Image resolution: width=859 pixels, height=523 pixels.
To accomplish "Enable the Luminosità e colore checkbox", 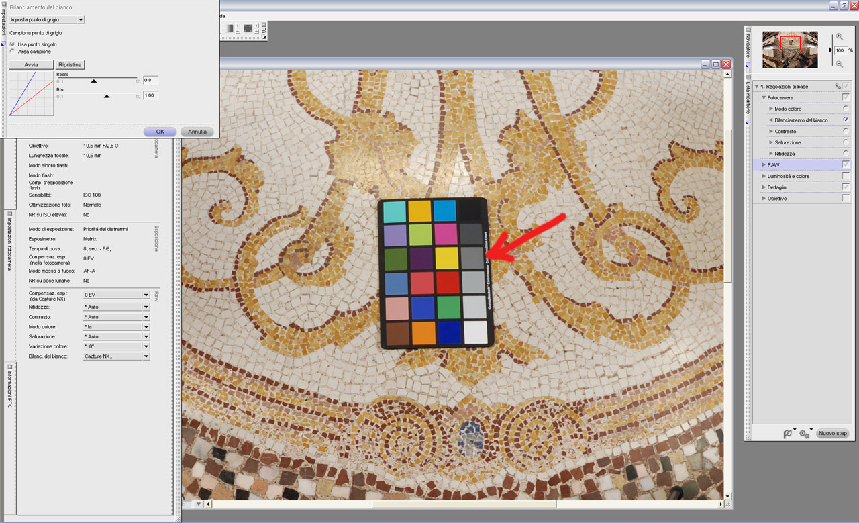I will (846, 176).
